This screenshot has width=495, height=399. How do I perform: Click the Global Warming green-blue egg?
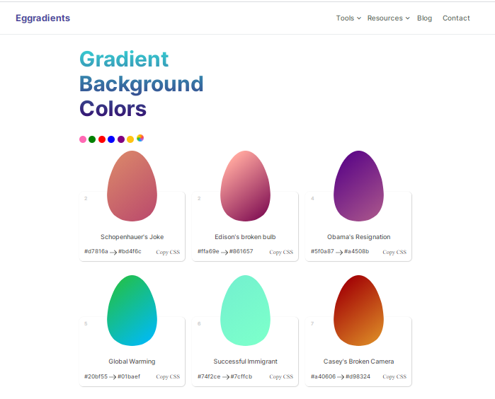point(132,311)
